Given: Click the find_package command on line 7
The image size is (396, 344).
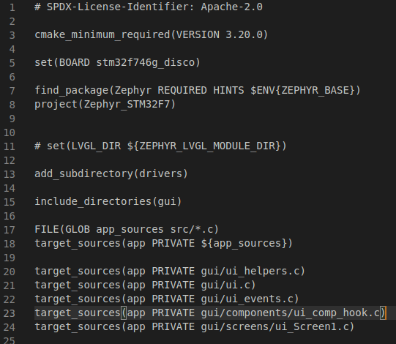Looking at the screenshot, I should (72, 91).
